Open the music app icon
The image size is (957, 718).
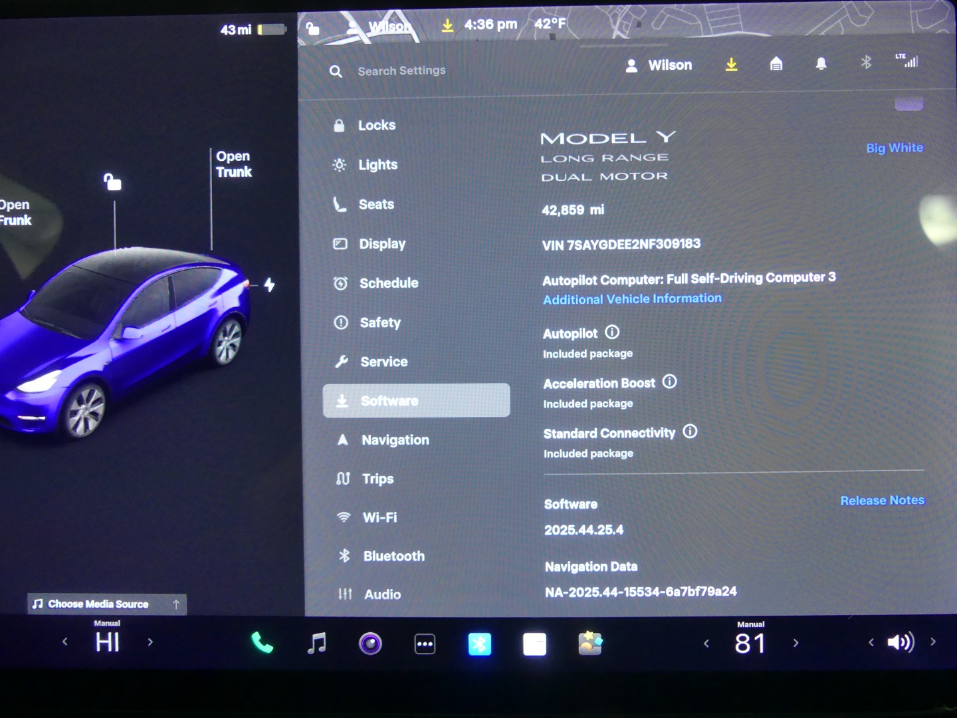(x=317, y=644)
